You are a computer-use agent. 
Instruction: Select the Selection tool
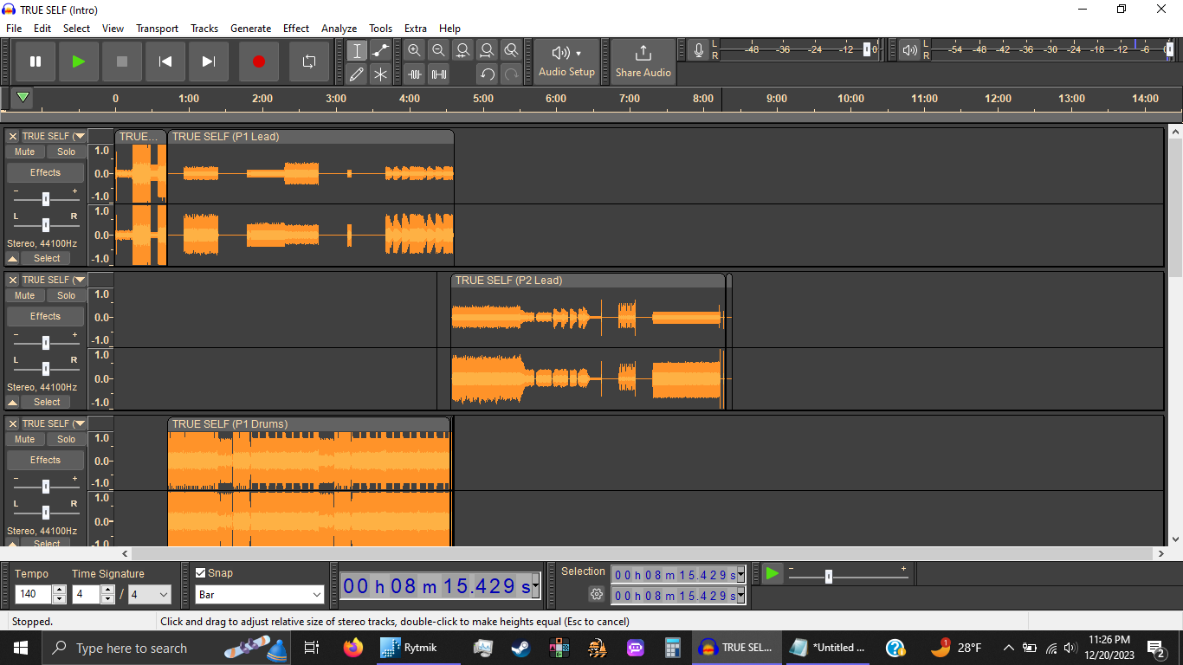(357, 50)
